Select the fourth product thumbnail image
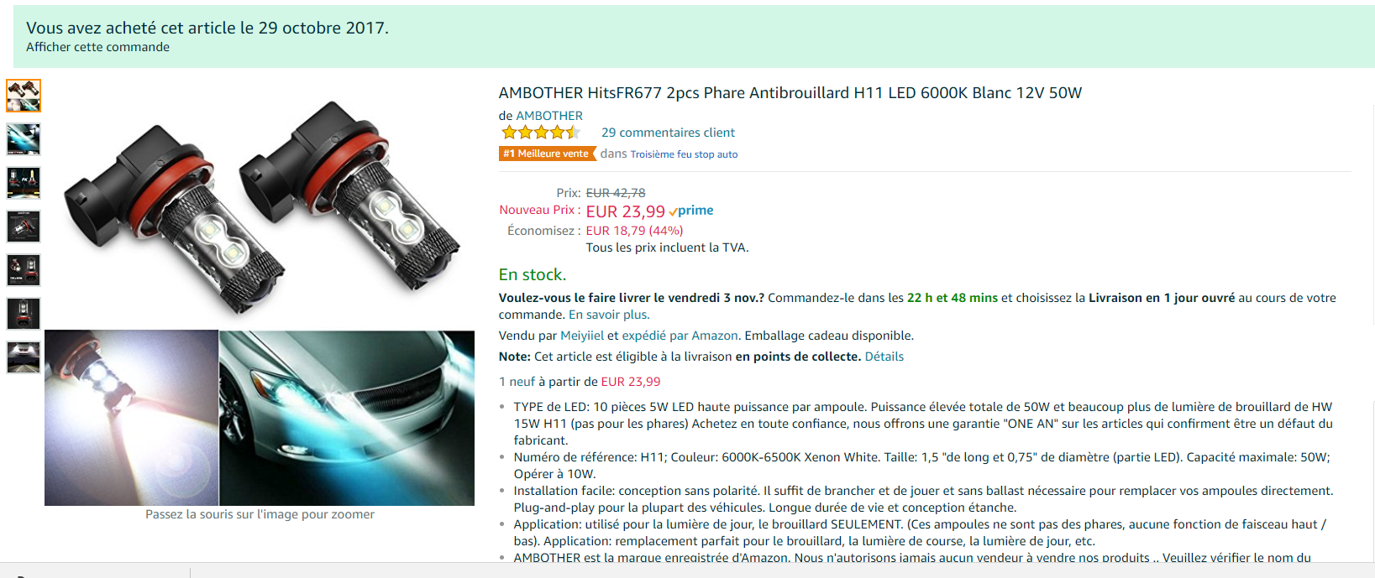 point(24,227)
